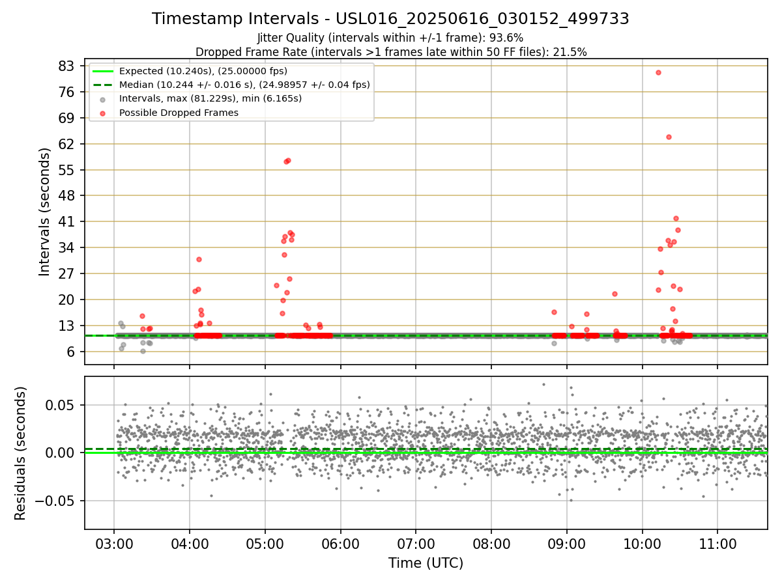Click the '0.00' residuals axis tick label
Screen dimensions: 782x586
tap(61, 453)
